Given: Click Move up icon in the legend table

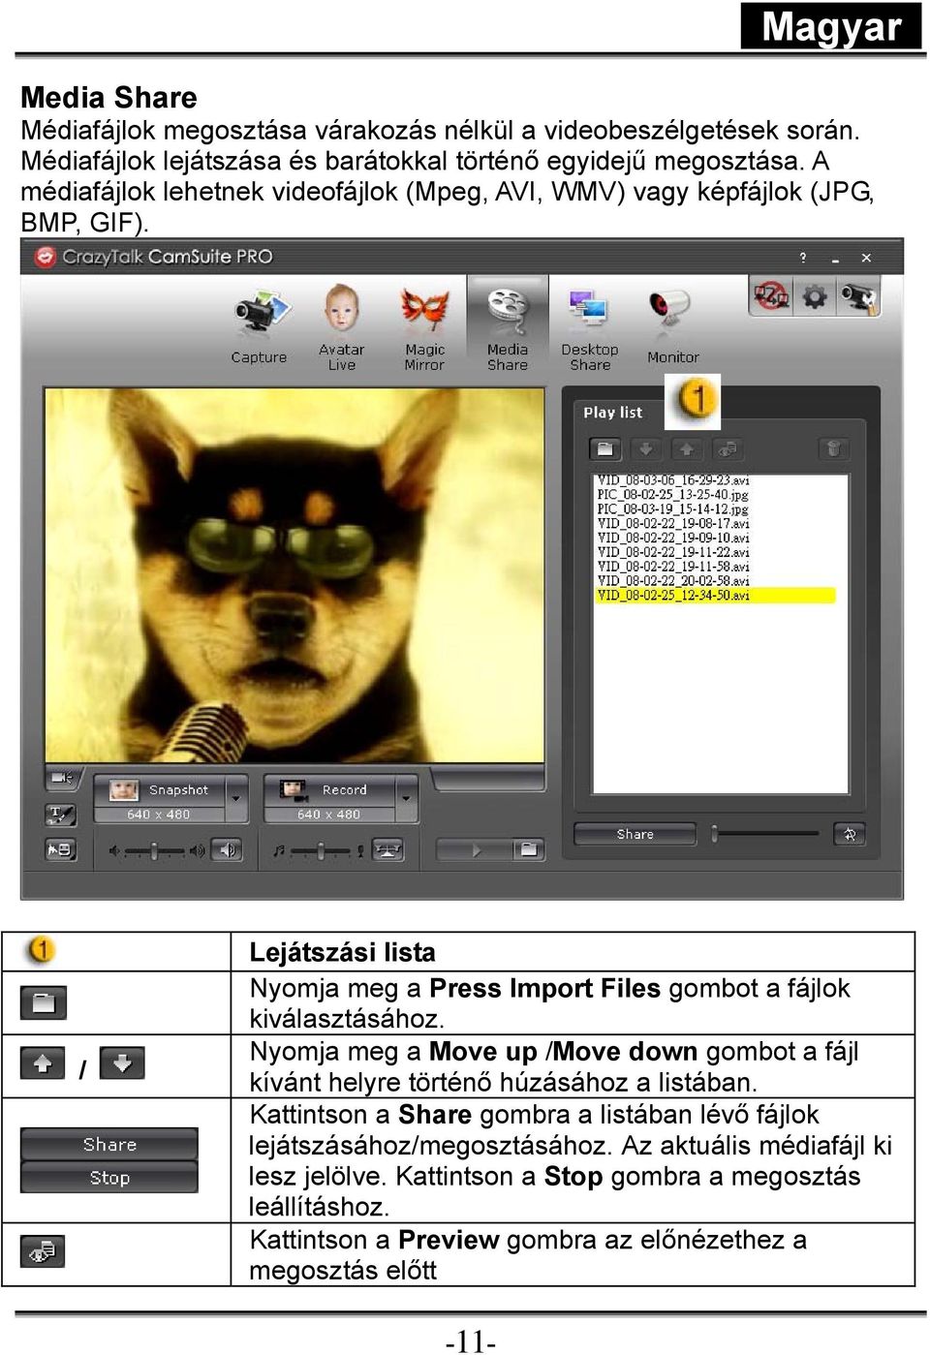Looking at the screenshot, I should click(43, 1063).
